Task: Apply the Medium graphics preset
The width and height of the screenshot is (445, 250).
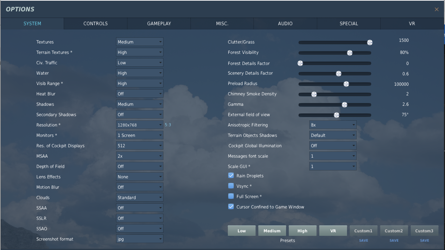Action: tap(272, 231)
